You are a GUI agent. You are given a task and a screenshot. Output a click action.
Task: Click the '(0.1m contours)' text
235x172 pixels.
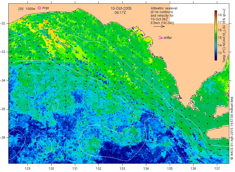[x=162, y=12]
